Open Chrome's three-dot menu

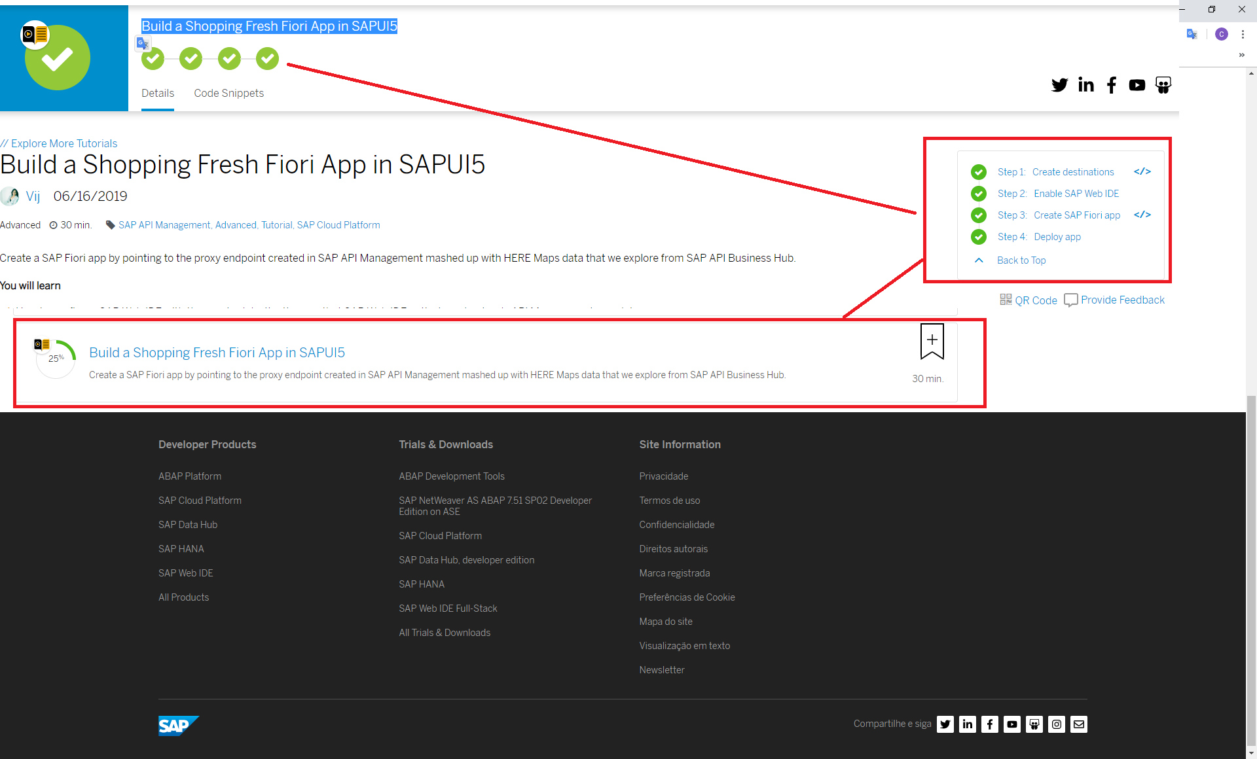1244,34
